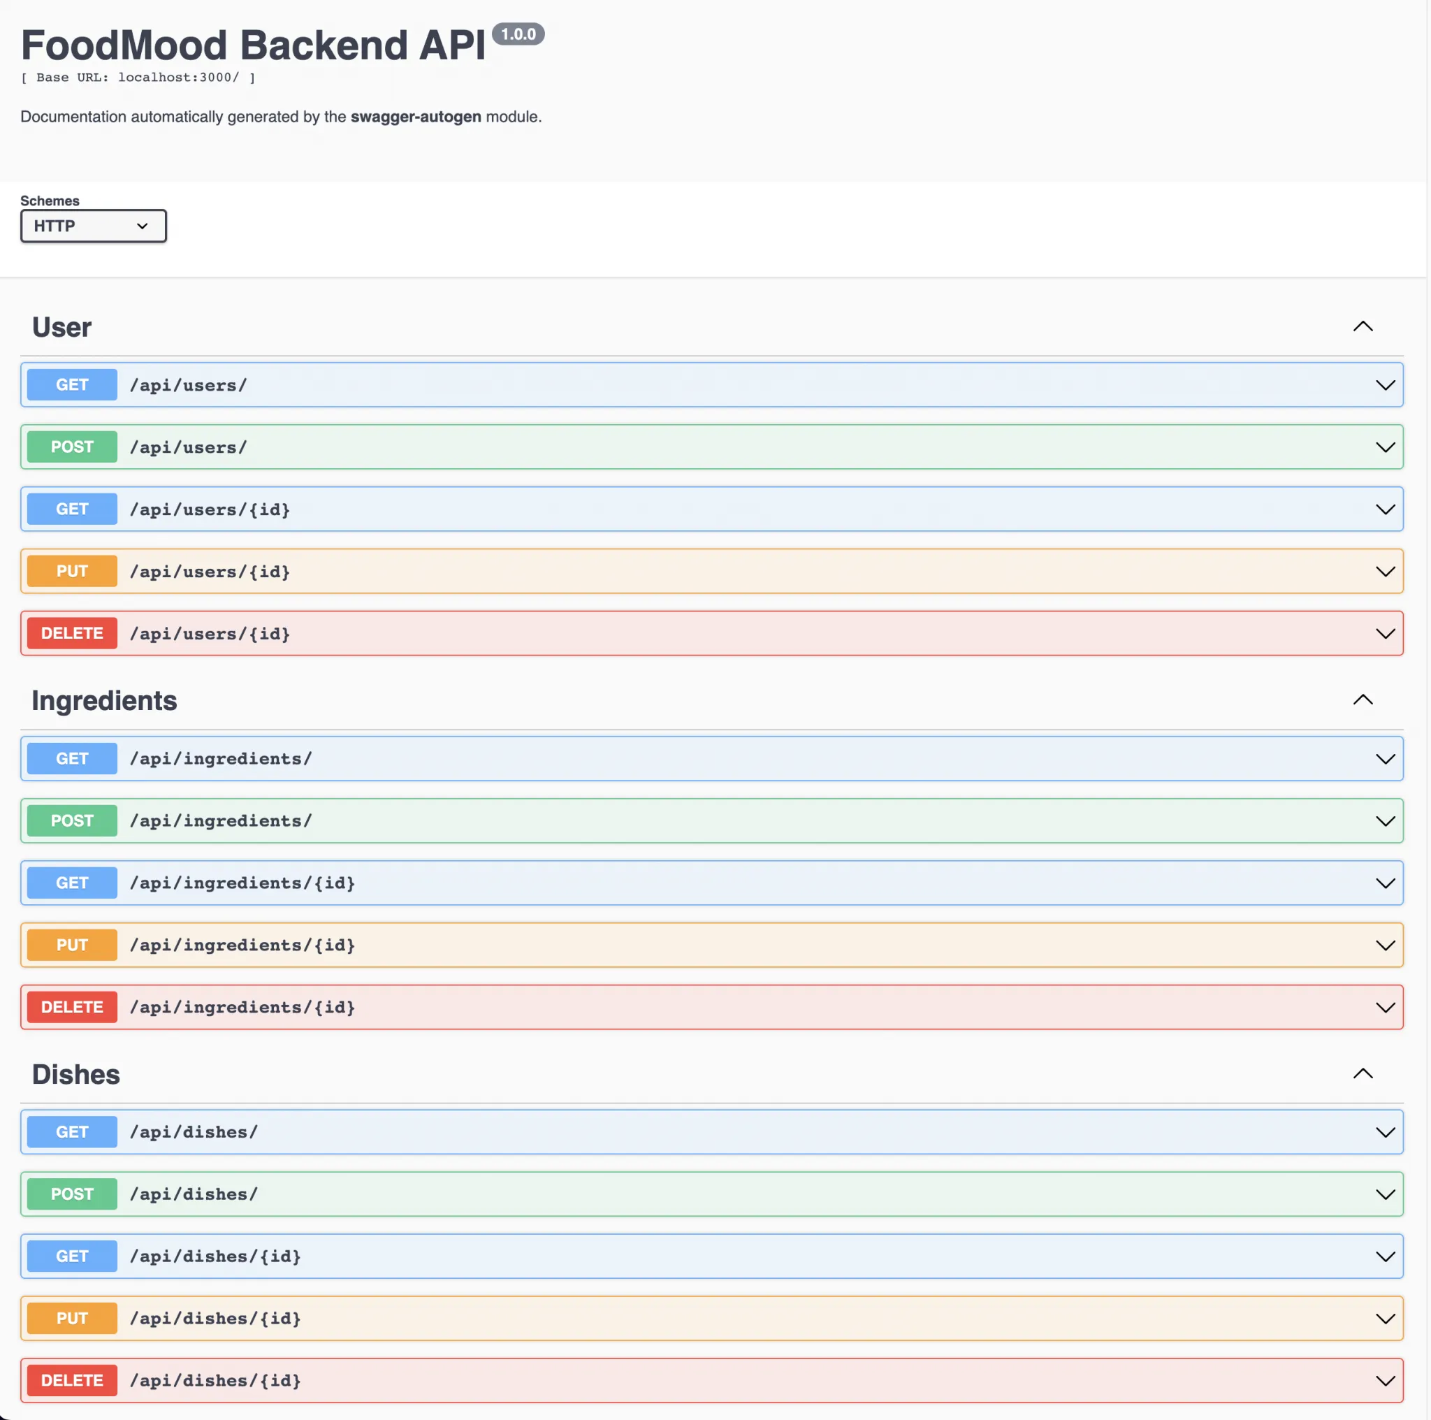Open the /api/ingredients/ GET endpoint path
This screenshot has height=1420, width=1431.
tap(221, 758)
